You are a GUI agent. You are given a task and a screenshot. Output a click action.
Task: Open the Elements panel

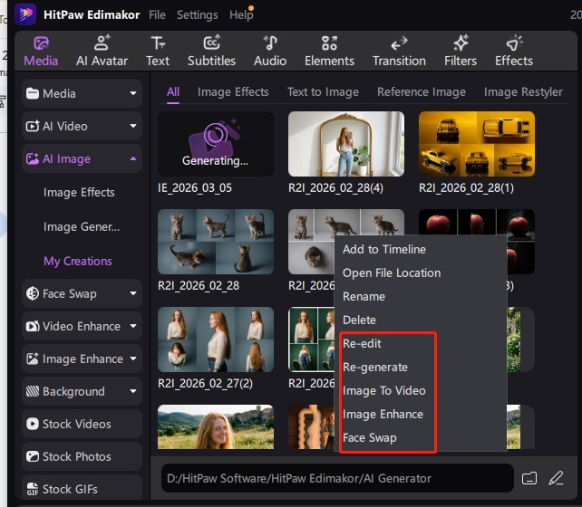(x=329, y=51)
